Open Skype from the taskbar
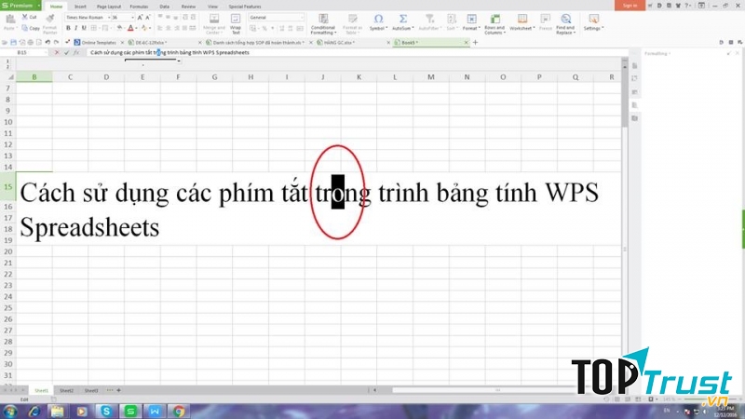 (x=106, y=412)
